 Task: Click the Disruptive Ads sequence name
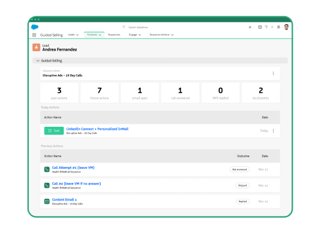pos(62,76)
